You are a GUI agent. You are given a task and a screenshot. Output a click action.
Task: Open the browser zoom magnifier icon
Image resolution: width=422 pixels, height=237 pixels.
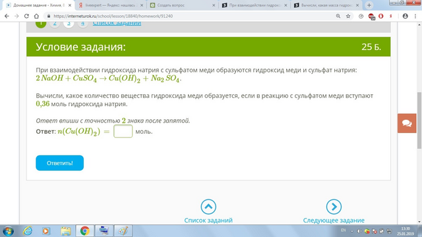(338, 16)
